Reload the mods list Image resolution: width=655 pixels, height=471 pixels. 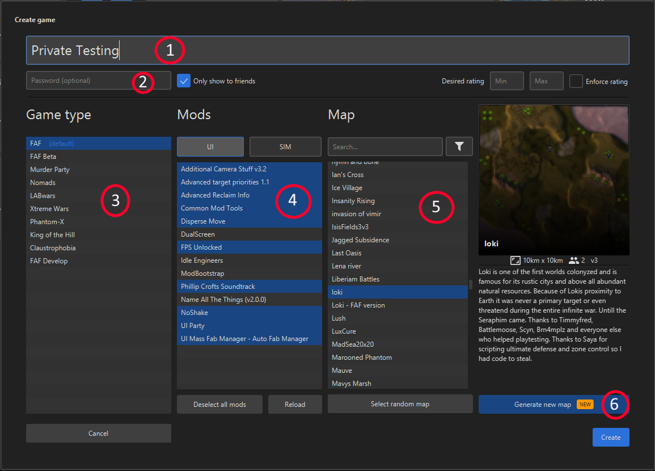[295, 404]
